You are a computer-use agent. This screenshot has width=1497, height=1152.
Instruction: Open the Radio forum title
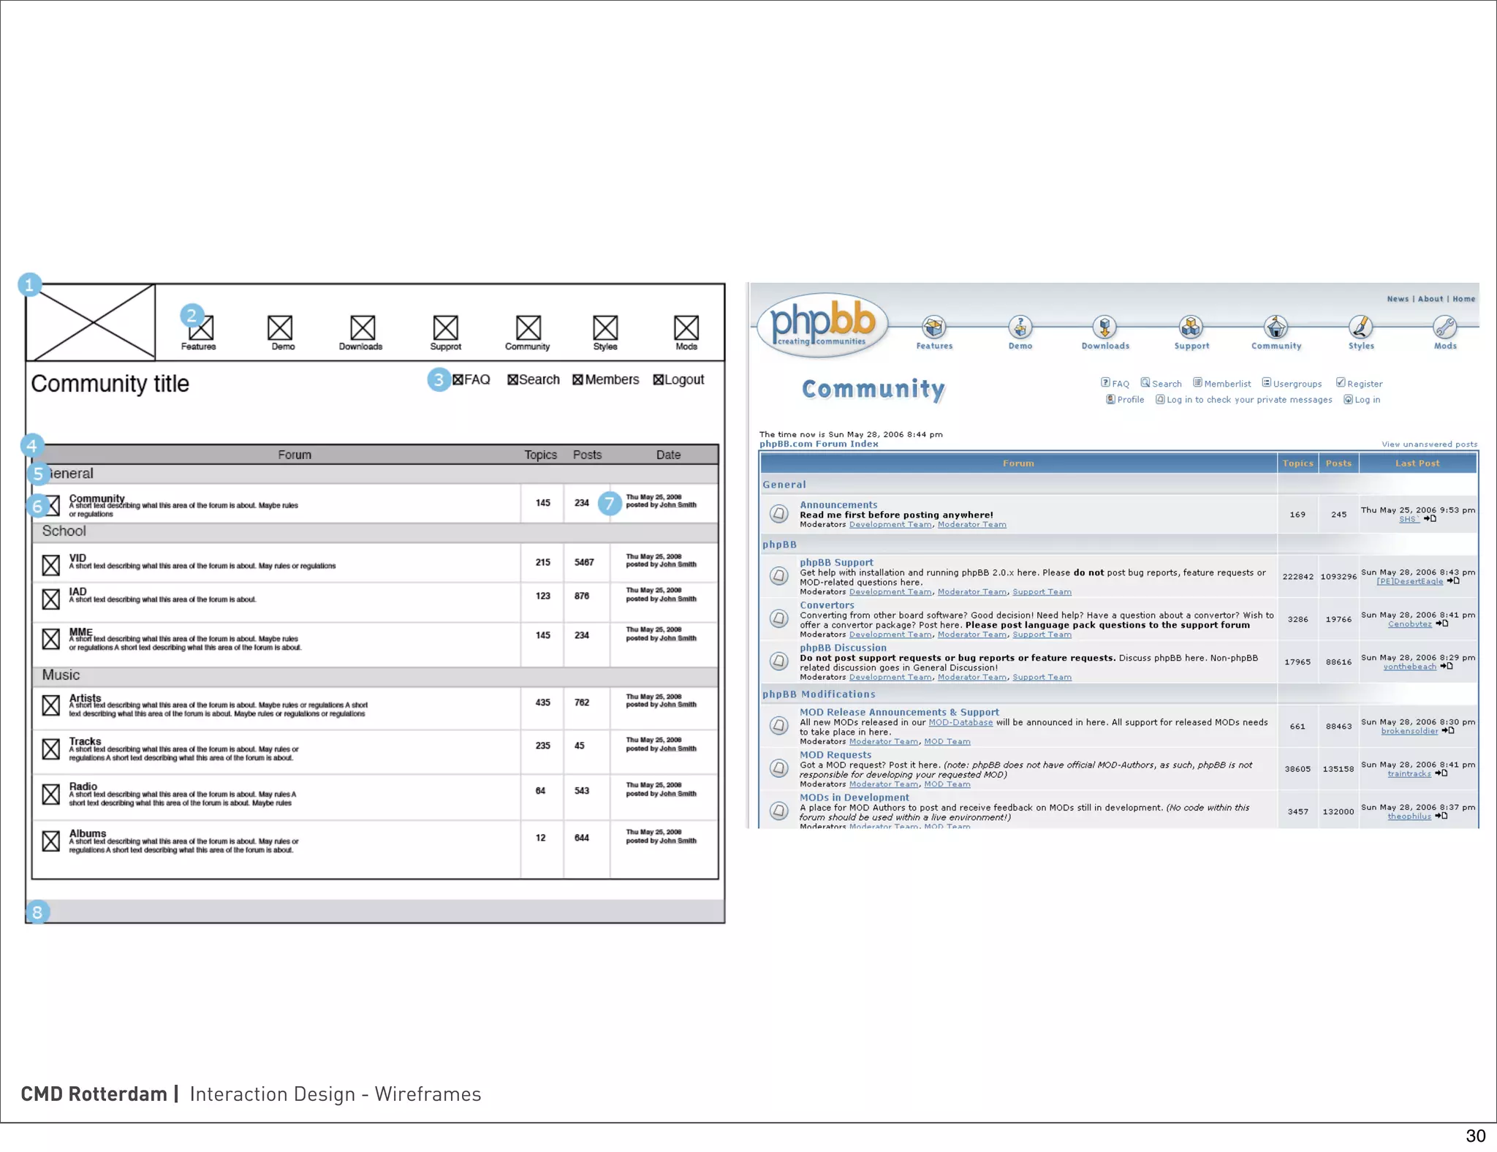pyautogui.click(x=83, y=787)
